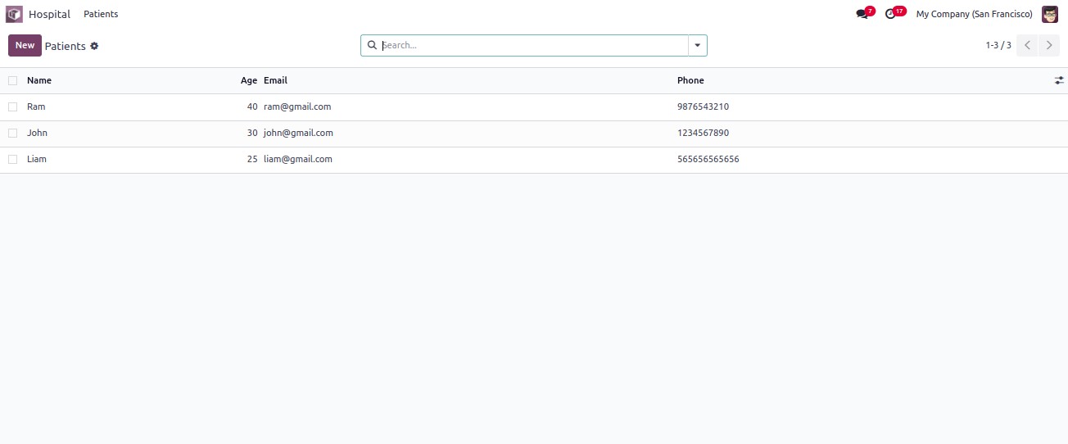Click age value 30
Screen dimensions: 1068x444
252,133
